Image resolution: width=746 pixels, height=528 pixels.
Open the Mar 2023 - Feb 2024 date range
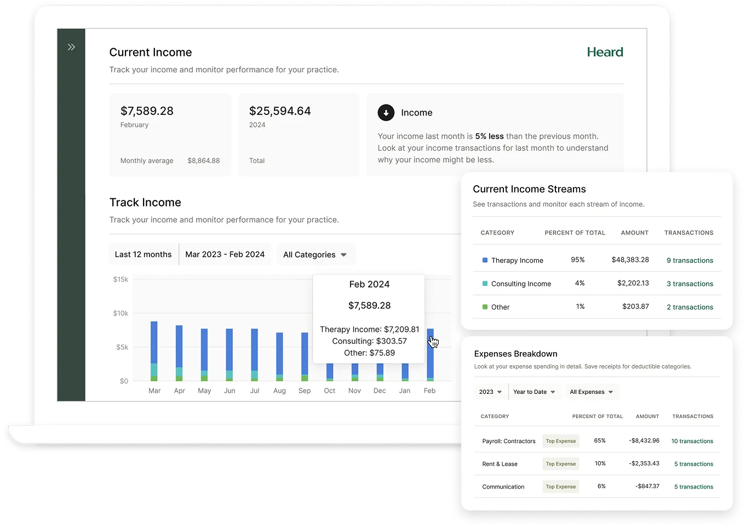225,255
